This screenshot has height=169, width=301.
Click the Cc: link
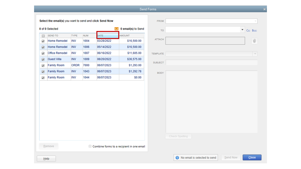[x=248, y=30]
